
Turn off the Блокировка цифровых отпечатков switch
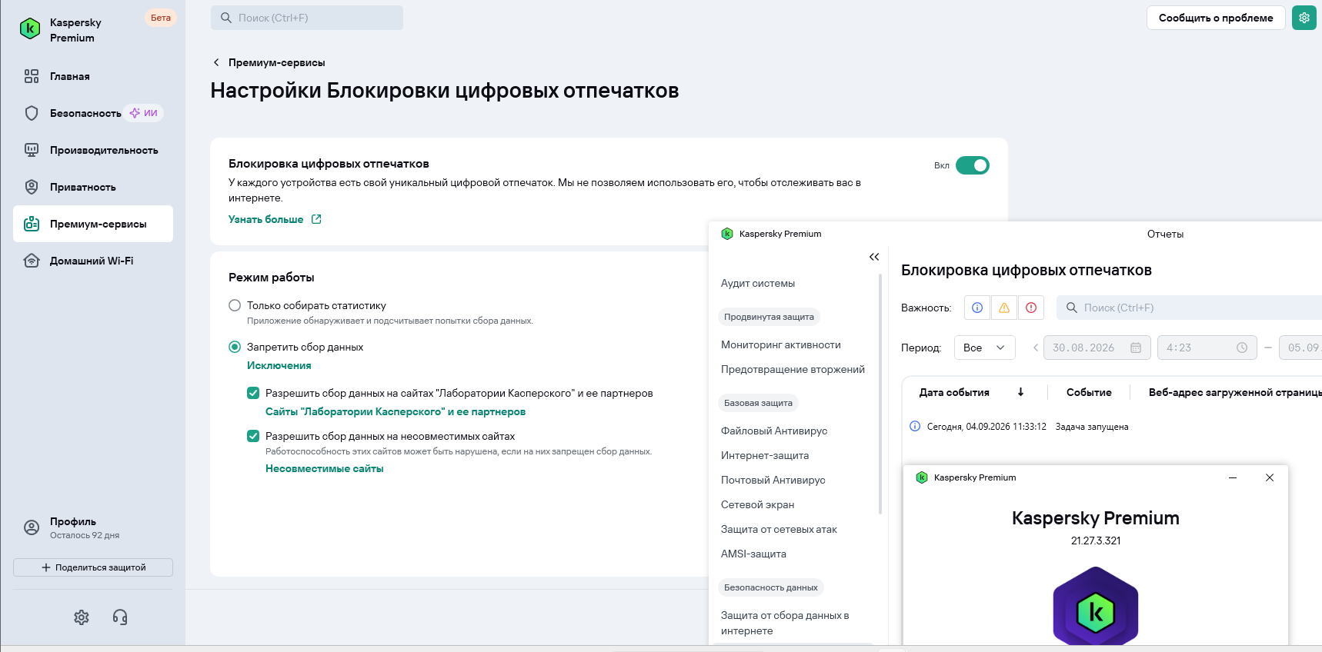973,165
